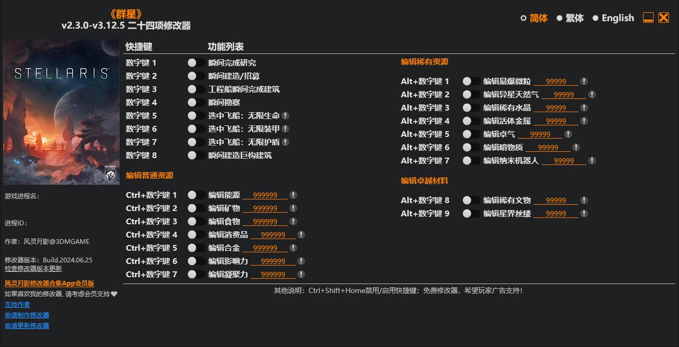Screen dimensions: 679x347
Task: Toggle 选中飞船：无限护盾 switch
Action: pyautogui.click(x=196, y=142)
